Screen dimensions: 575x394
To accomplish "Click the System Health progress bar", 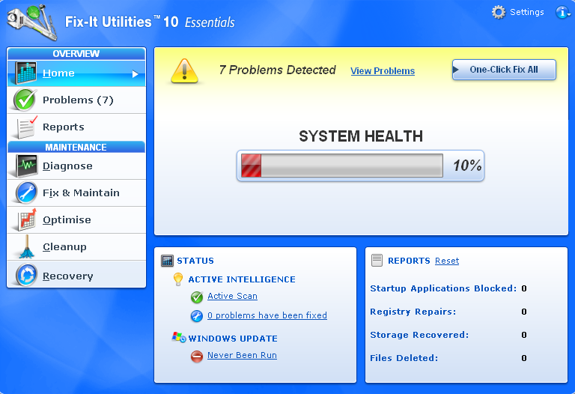I will click(341, 166).
